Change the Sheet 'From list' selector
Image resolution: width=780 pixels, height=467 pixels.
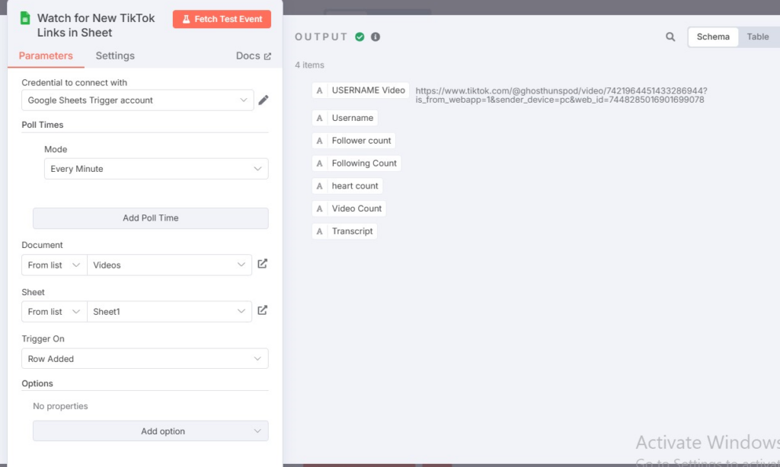pos(54,312)
